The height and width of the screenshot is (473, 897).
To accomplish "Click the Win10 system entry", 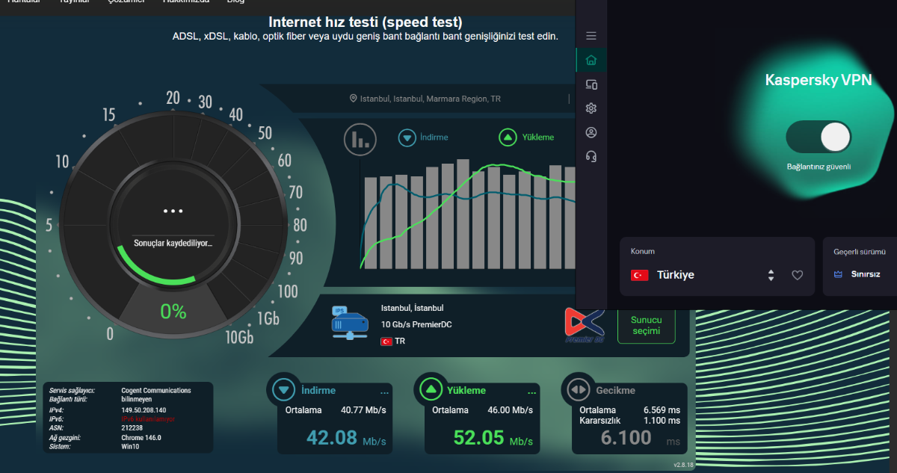I will 130,446.
